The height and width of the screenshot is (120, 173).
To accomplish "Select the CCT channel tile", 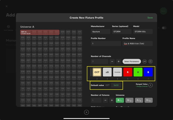I will (x=97, y=72).
